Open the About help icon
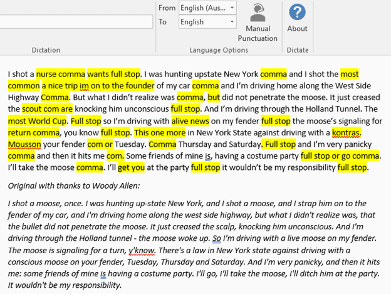 point(297,12)
